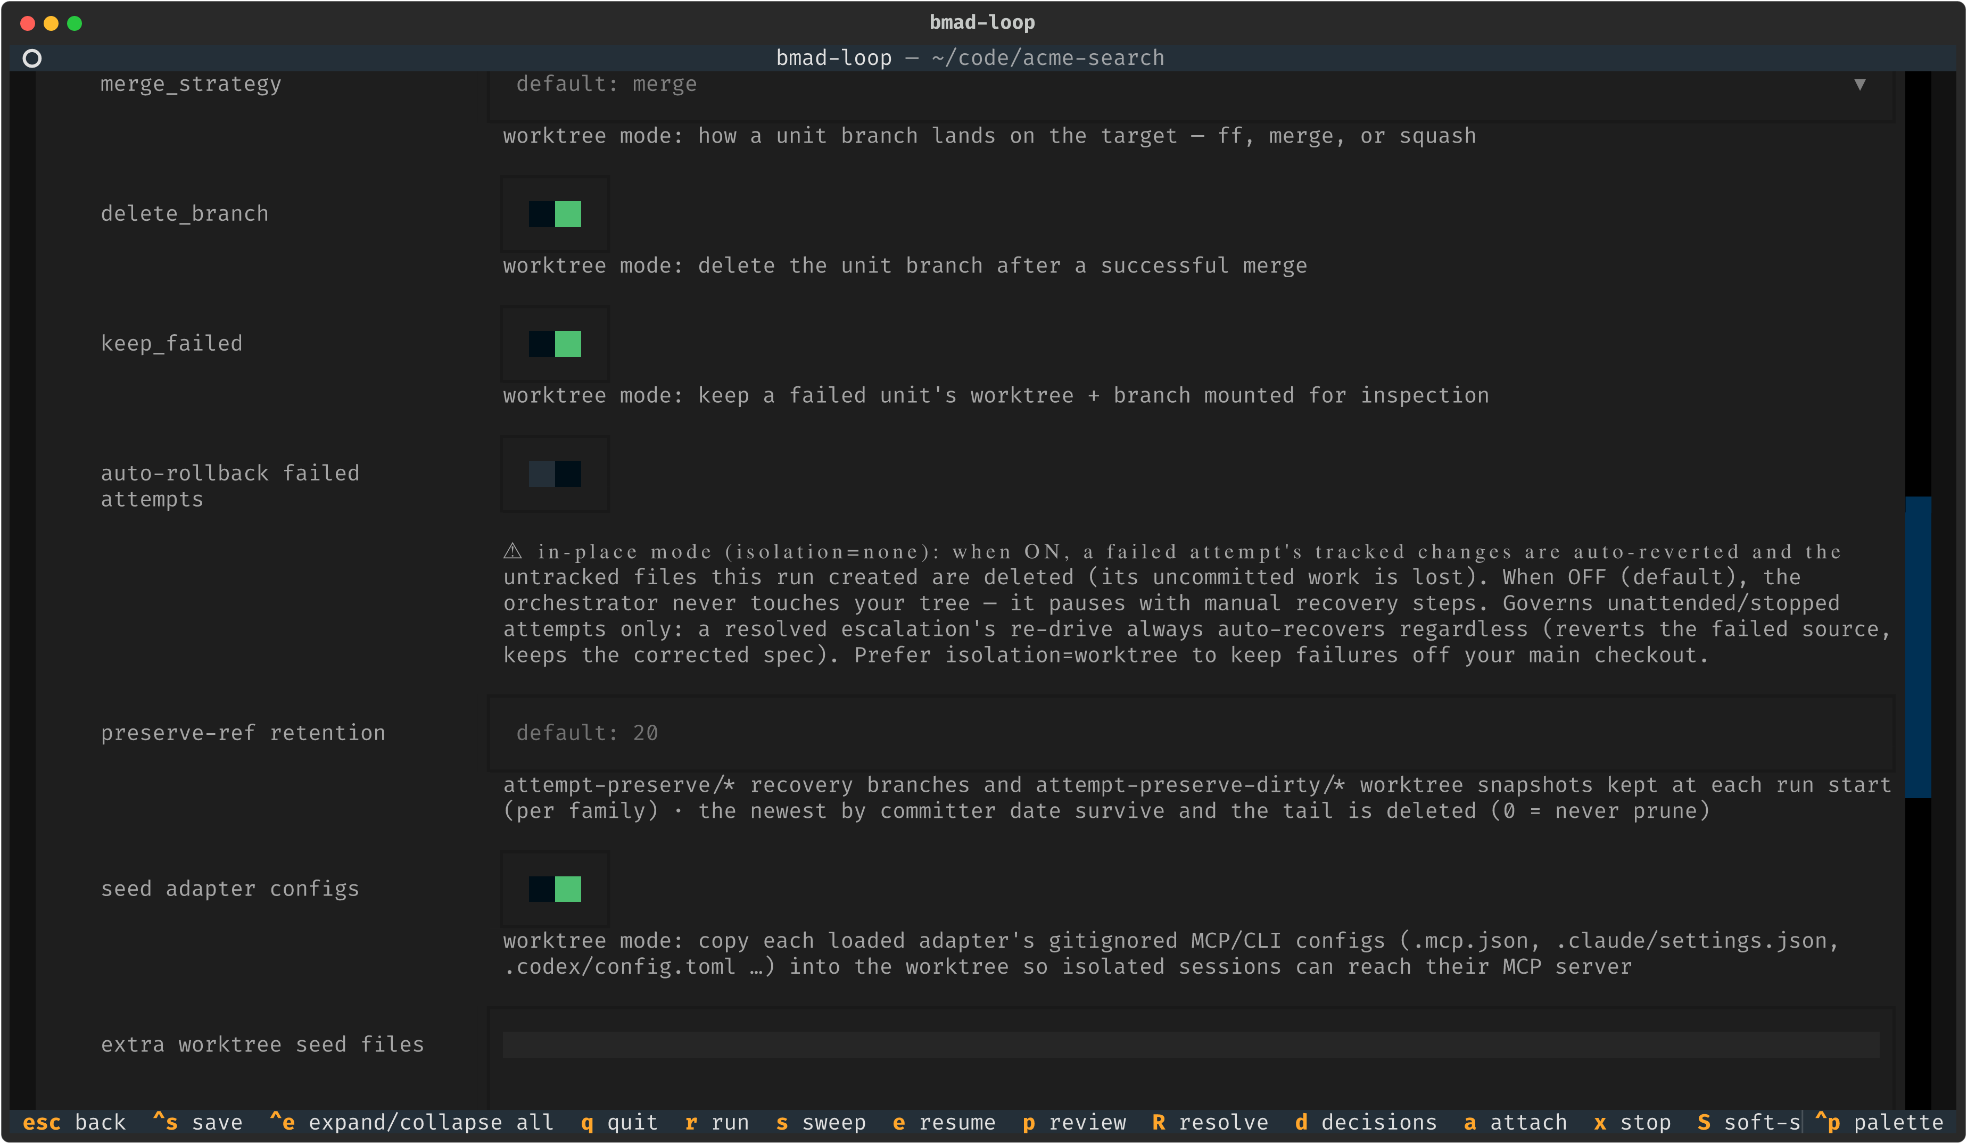Click the vertical scrollbar thumb
The image size is (1967, 1144).
(1918, 647)
